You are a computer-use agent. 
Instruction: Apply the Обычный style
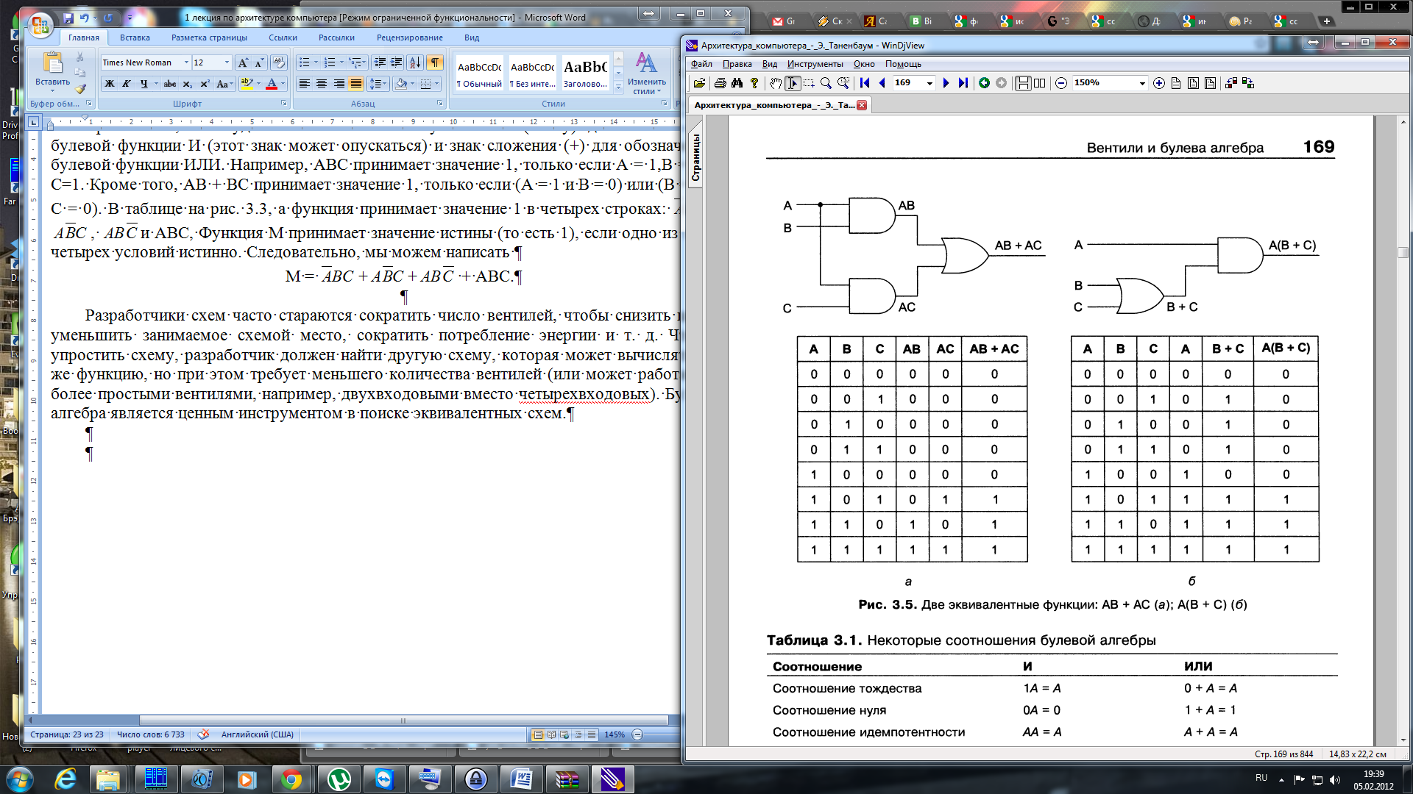[x=479, y=74]
